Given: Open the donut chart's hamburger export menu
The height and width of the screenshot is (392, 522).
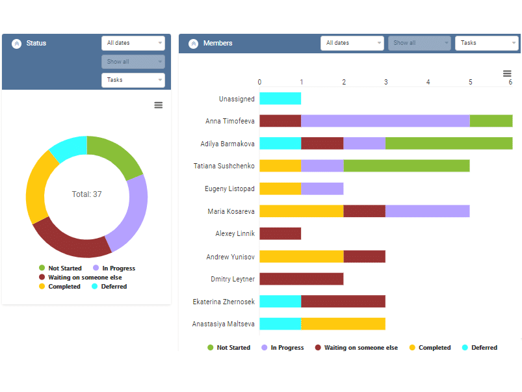Looking at the screenshot, I should [158, 105].
